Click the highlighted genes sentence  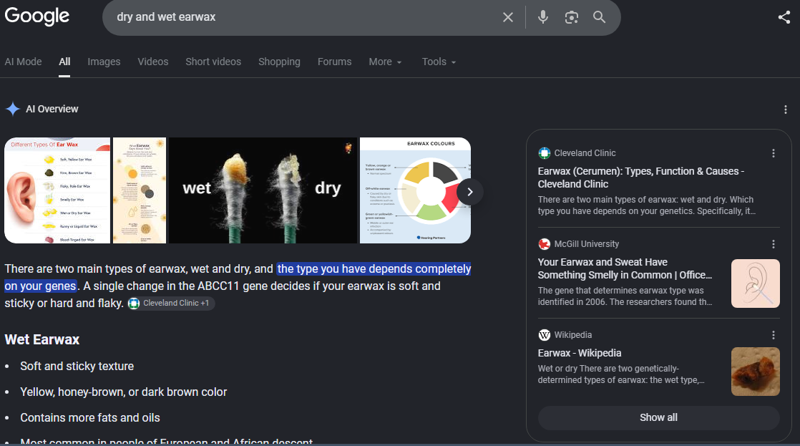(x=238, y=277)
